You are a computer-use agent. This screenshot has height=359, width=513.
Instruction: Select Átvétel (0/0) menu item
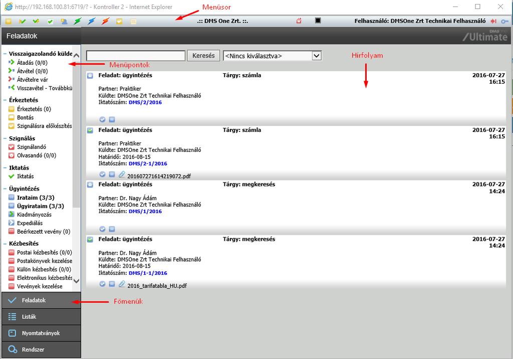click(32, 71)
